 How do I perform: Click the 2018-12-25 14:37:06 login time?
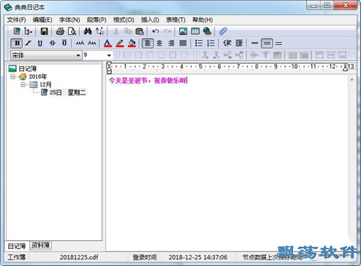[198, 257]
